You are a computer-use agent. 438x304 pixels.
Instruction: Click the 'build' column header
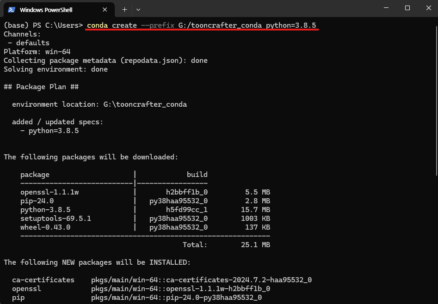pos(197,175)
